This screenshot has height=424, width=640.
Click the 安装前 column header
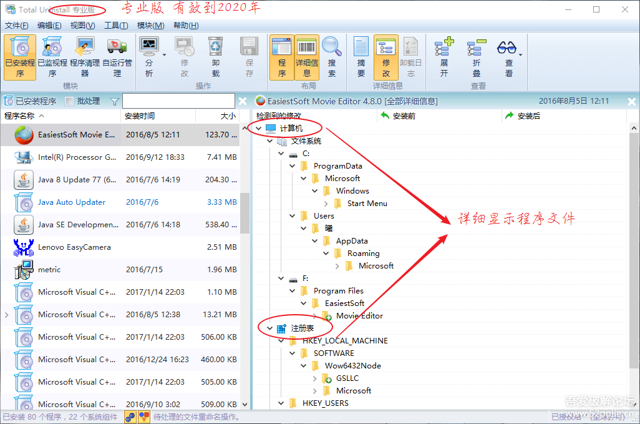(439, 116)
